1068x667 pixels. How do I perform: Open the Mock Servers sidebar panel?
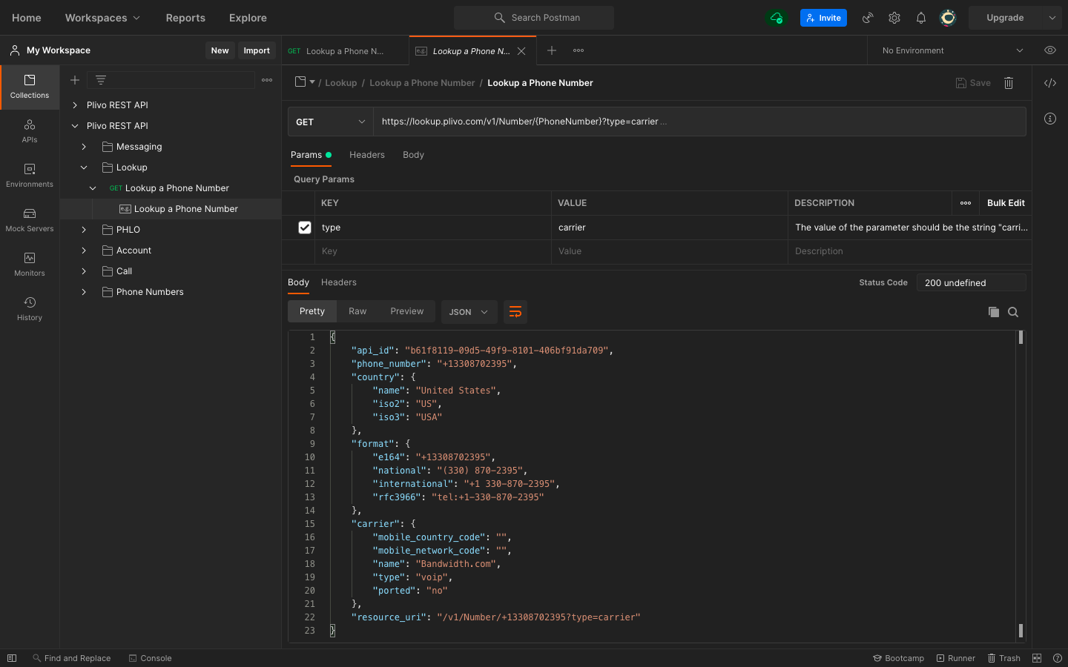click(x=30, y=220)
